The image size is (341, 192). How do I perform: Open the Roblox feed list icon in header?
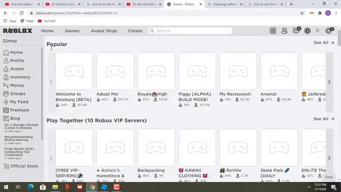273,31
